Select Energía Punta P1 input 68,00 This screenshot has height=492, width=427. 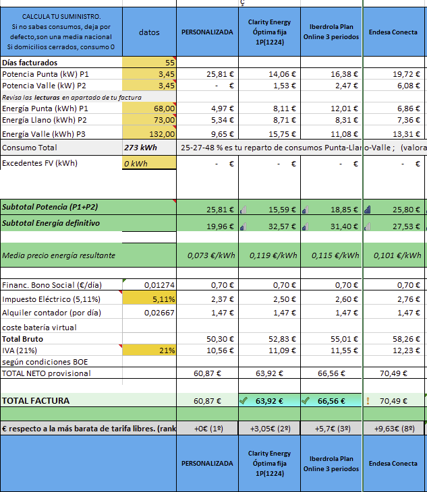pyautogui.click(x=149, y=109)
